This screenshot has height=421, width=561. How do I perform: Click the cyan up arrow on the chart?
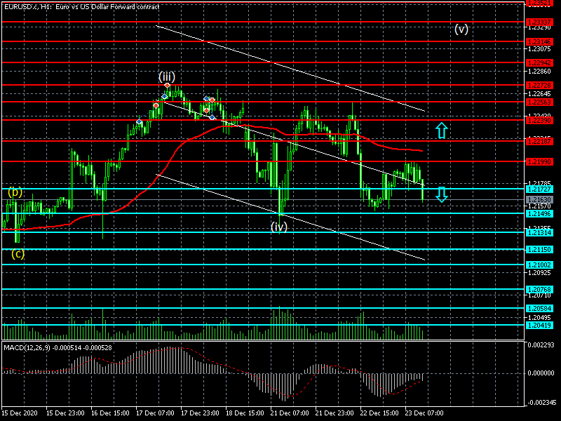pos(442,131)
